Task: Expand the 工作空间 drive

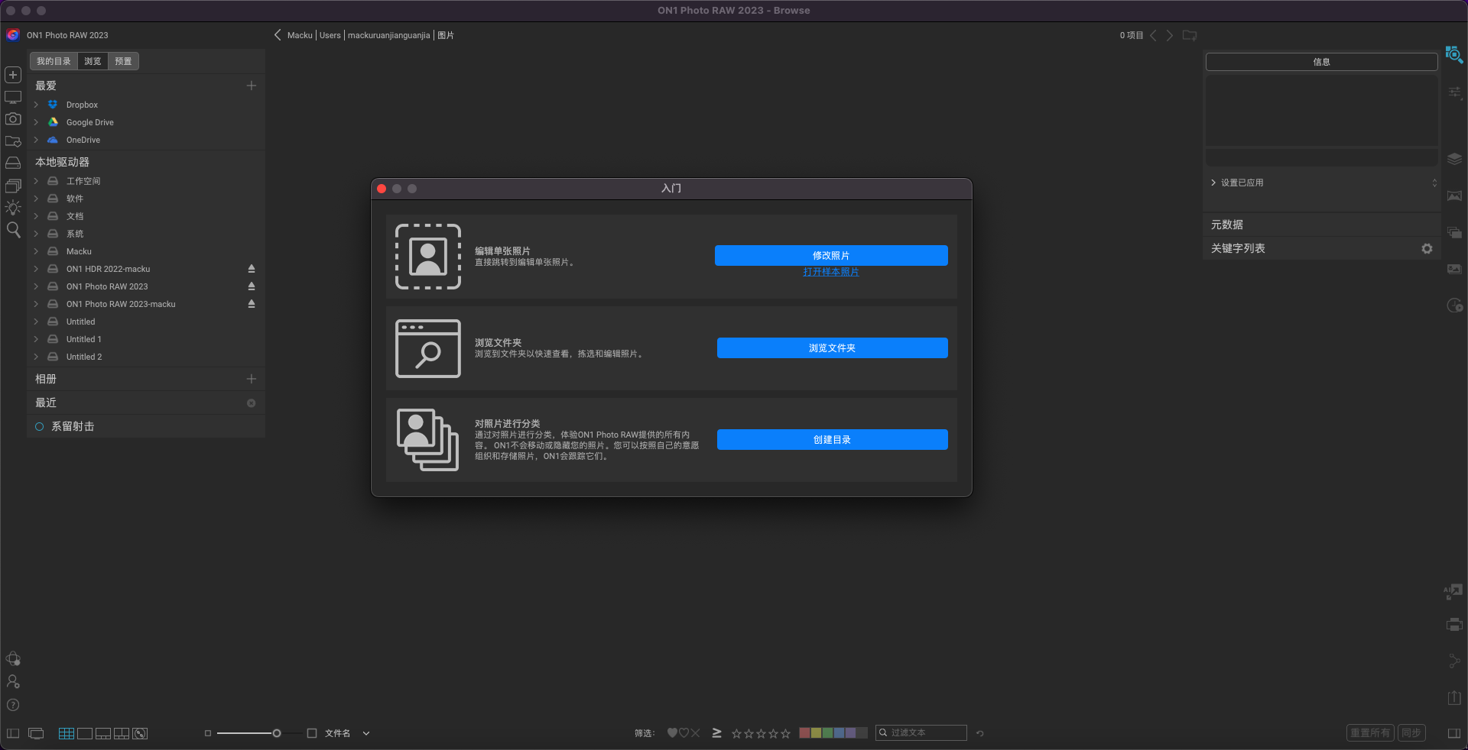Action: tap(36, 181)
